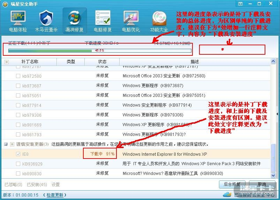280x200 pixels.
Task: Click the list scrollbar up arrow
Action: pyautogui.click(x=273, y=61)
